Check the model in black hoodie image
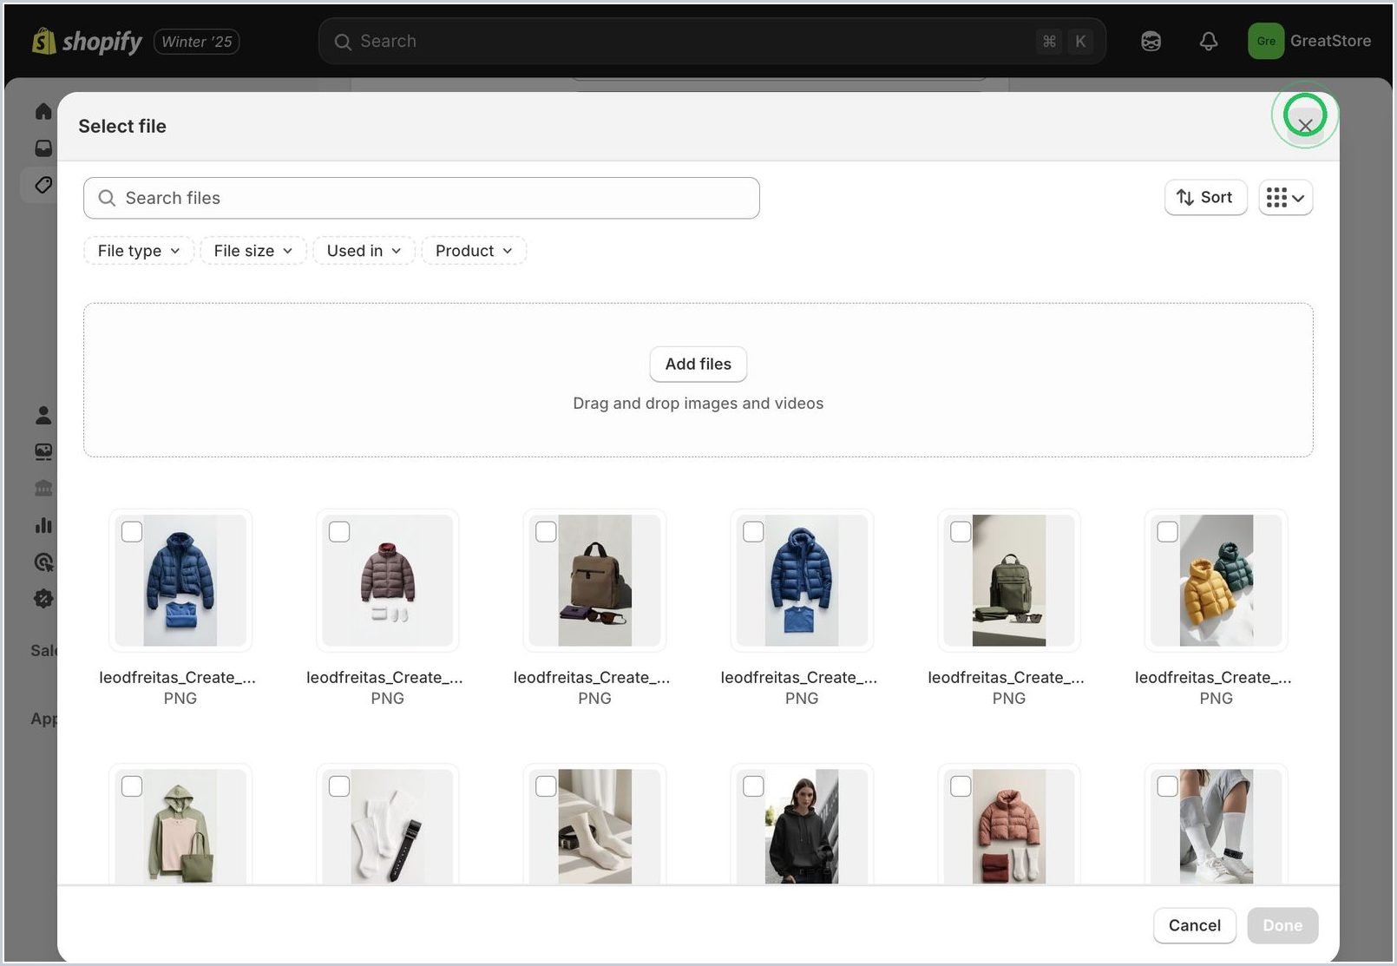1397x966 pixels. (753, 786)
